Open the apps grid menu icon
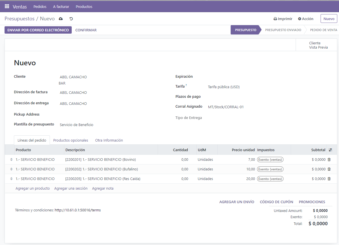The image size is (339, 245). click(x=7, y=6)
